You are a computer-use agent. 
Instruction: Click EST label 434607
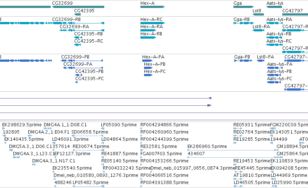(196, 154)
